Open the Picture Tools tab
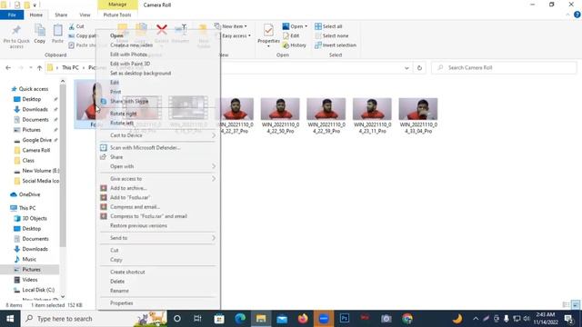The height and width of the screenshot is (327, 582). tap(117, 15)
